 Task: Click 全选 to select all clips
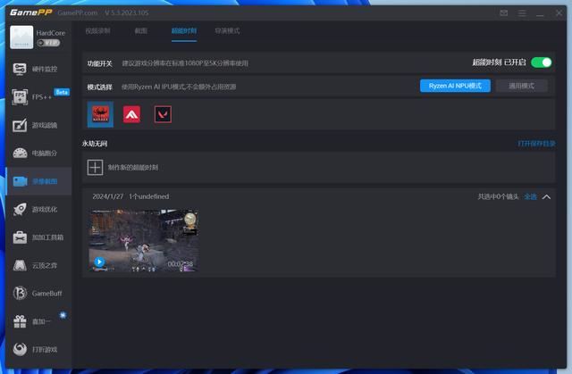(531, 196)
